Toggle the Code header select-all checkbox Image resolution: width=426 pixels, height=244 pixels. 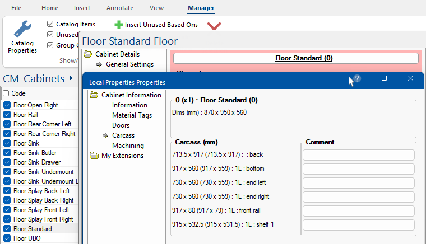[6, 93]
